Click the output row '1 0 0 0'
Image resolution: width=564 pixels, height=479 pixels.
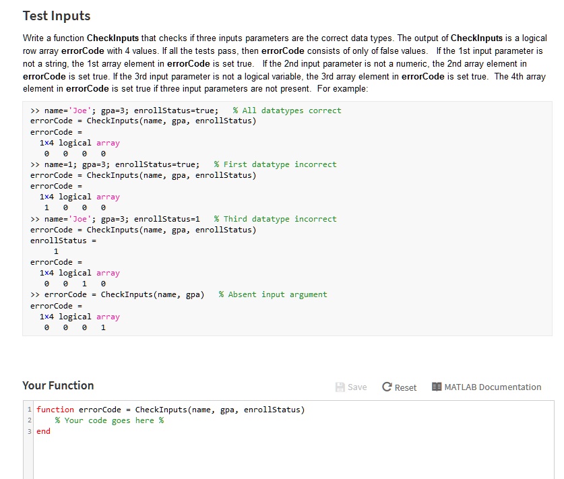coord(75,207)
